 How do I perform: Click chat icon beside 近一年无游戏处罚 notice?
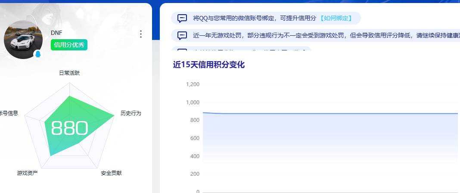click(x=182, y=36)
